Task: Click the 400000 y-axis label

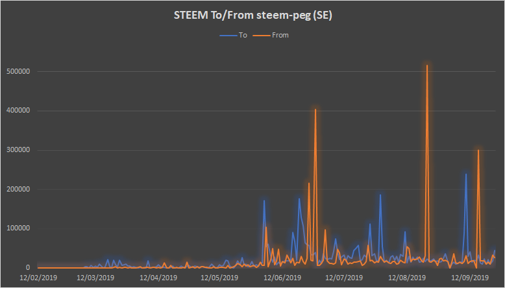Action: pyautogui.click(x=18, y=111)
